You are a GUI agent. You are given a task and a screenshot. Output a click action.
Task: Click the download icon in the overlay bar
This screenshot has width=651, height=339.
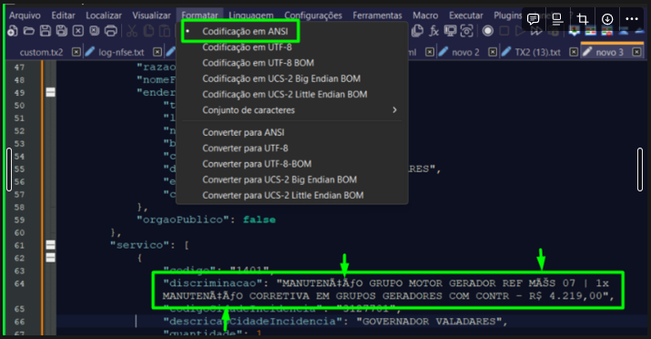point(607,19)
